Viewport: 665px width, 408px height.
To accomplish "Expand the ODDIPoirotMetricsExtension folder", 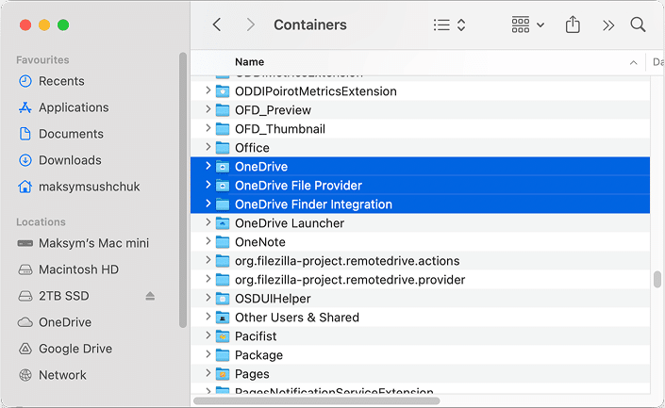I will coord(208,90).
